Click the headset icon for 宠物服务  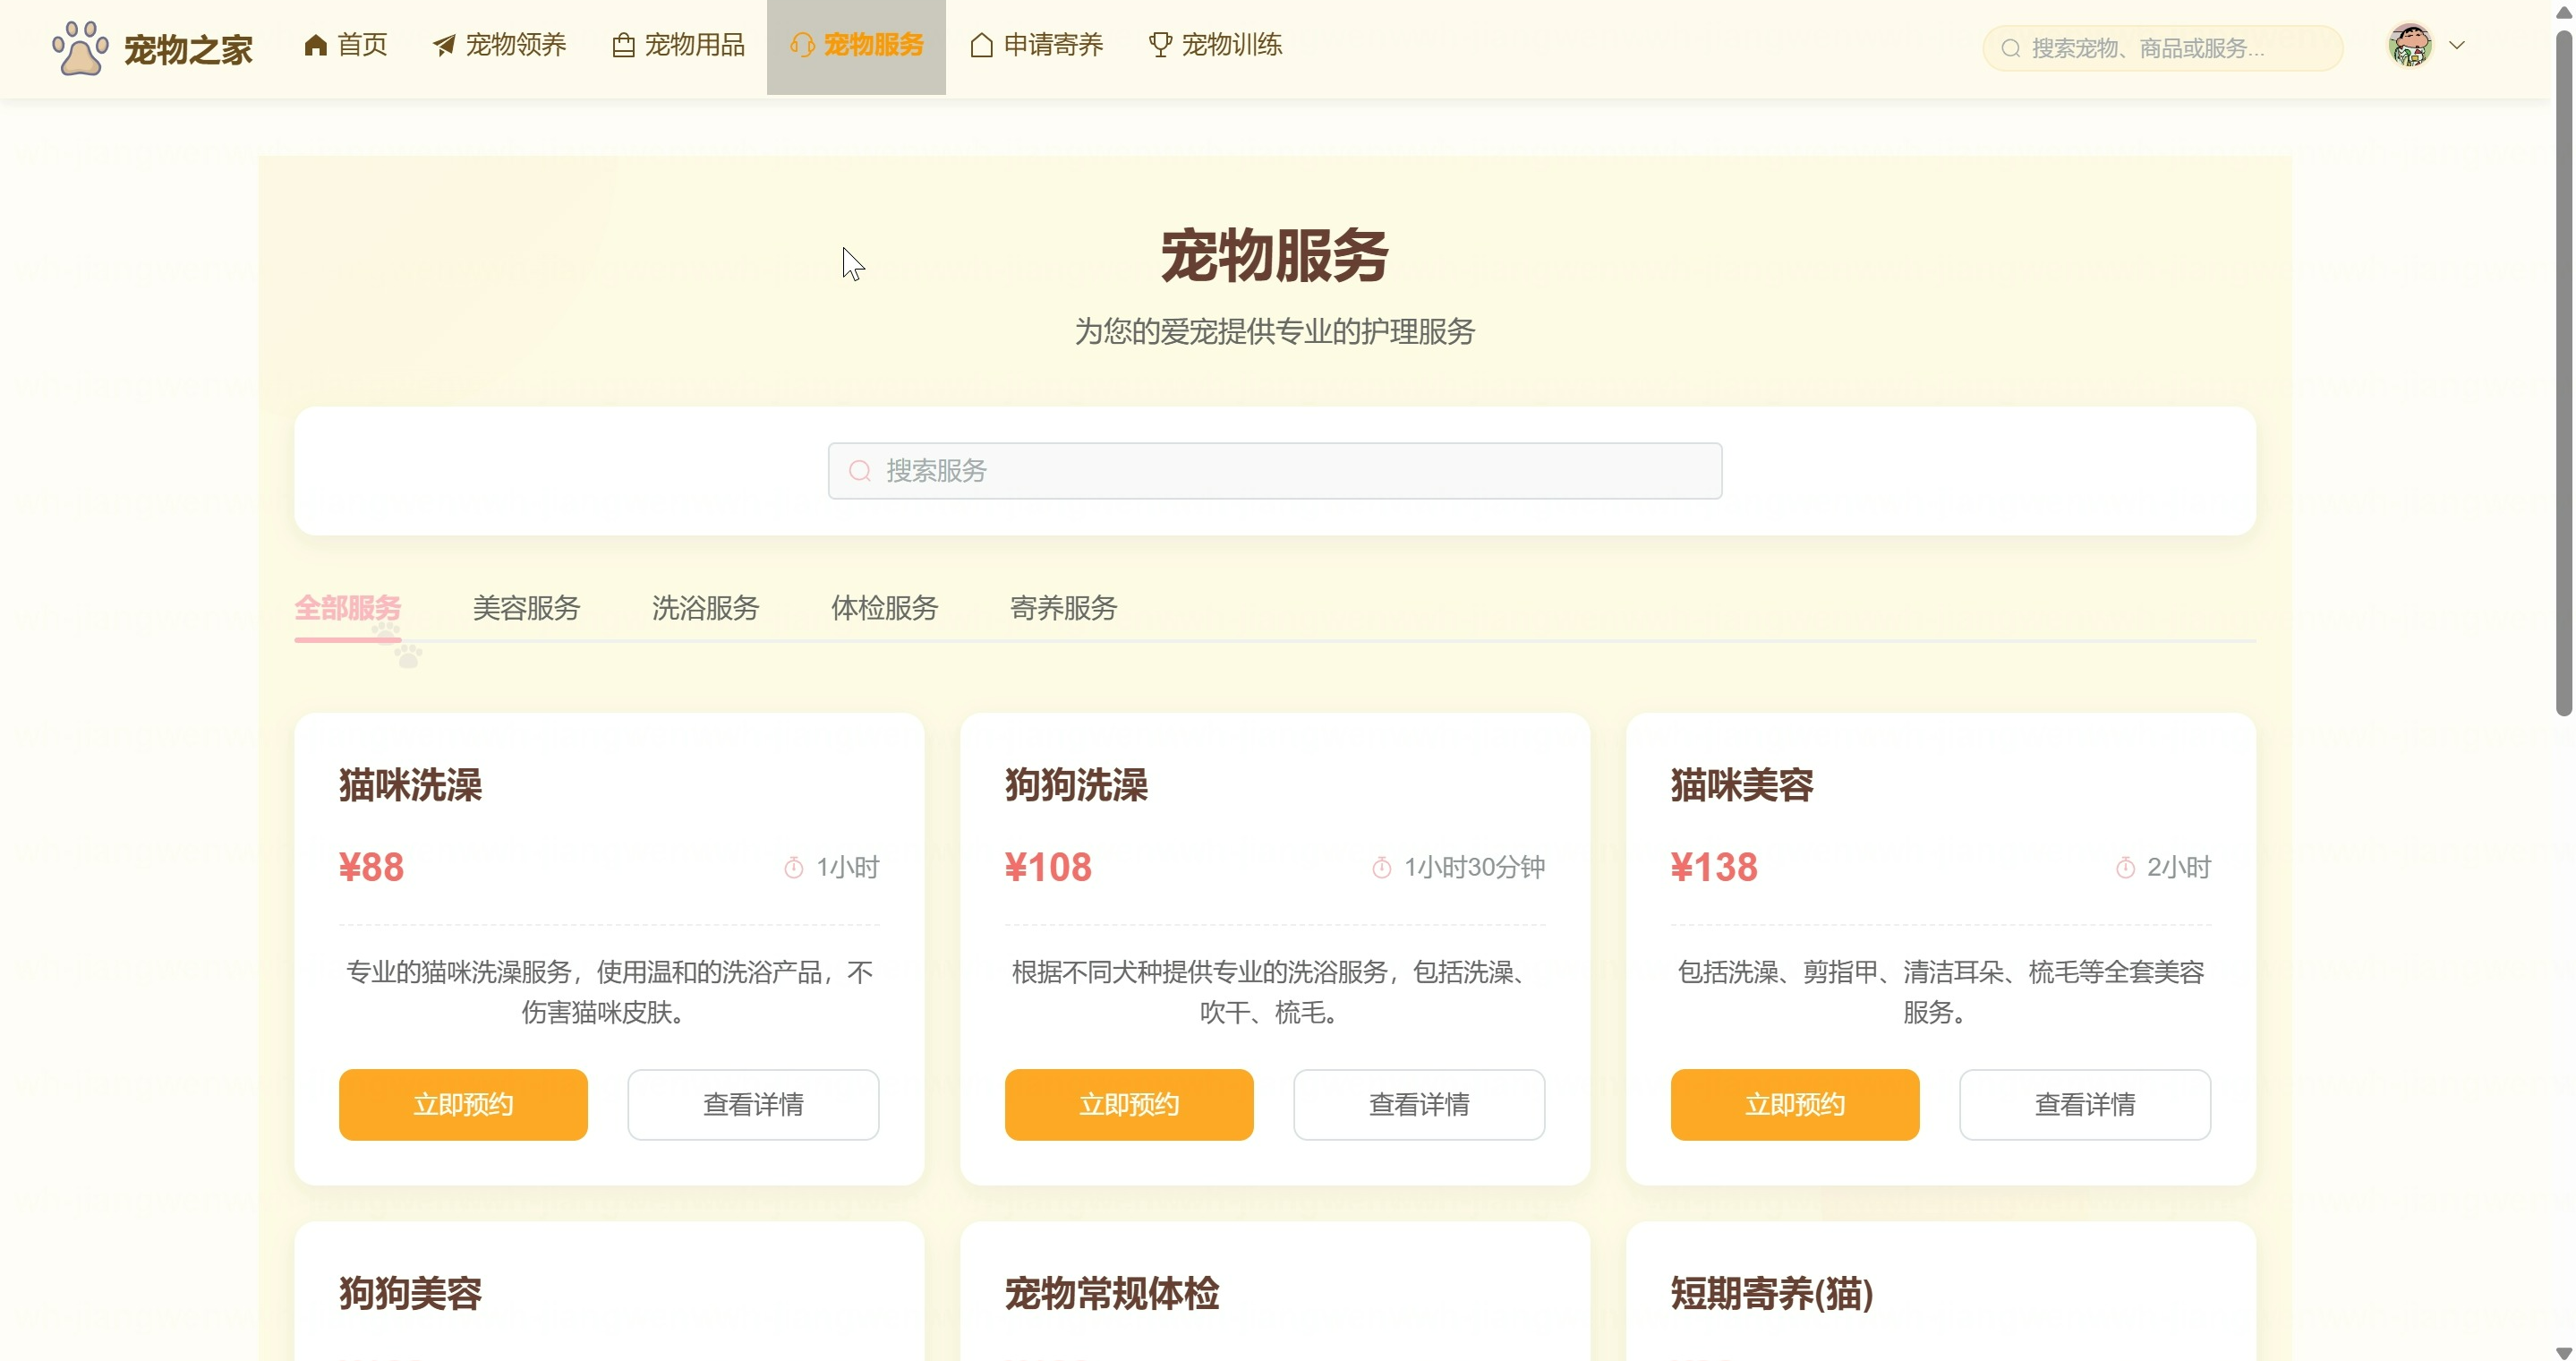(802, 45)
